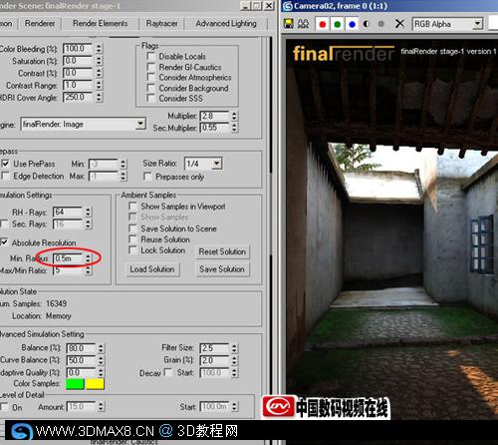Adjust the Multiplier spinner arrows
Screen dimensions: 498x445
(x=234, y=116)
